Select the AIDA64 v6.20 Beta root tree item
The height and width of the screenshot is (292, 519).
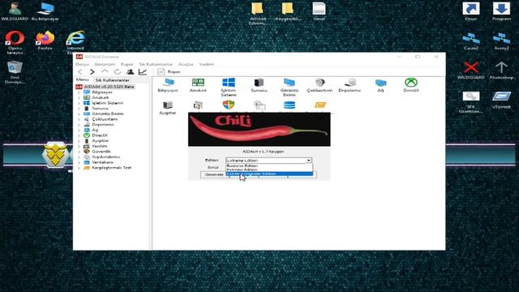[109, 87]
